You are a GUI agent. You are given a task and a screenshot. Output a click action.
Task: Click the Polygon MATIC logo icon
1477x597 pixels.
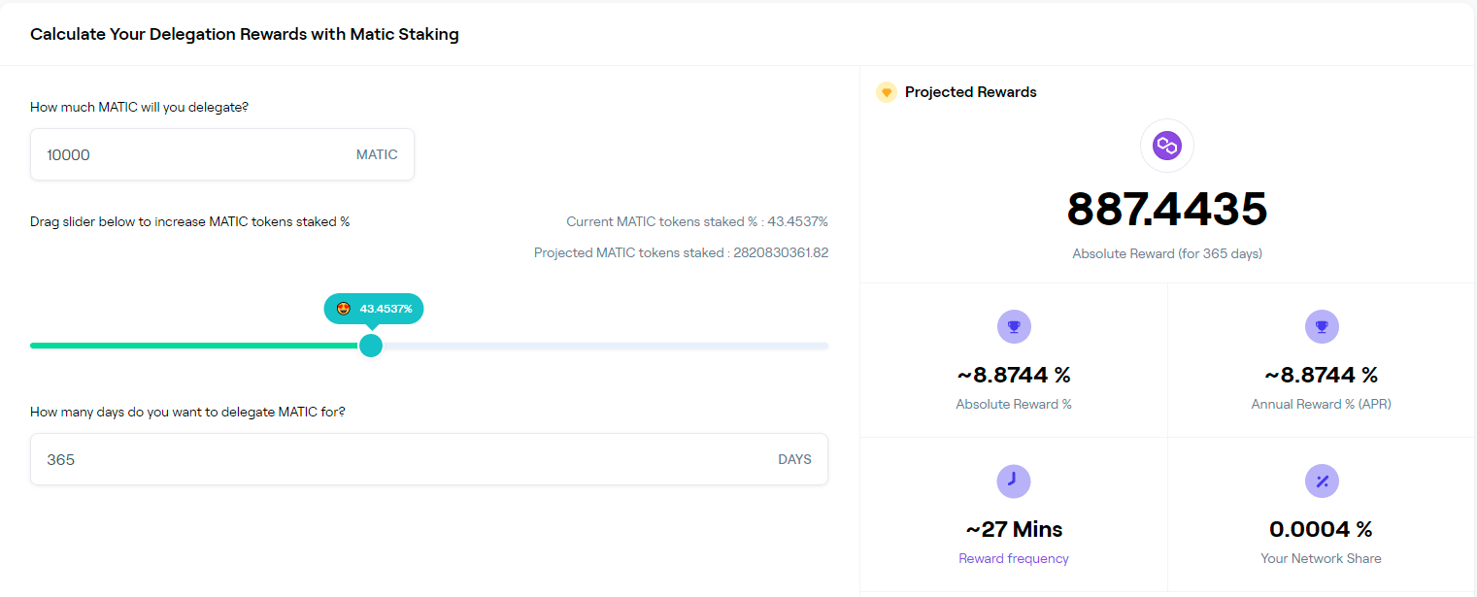tap(1166, 146)
